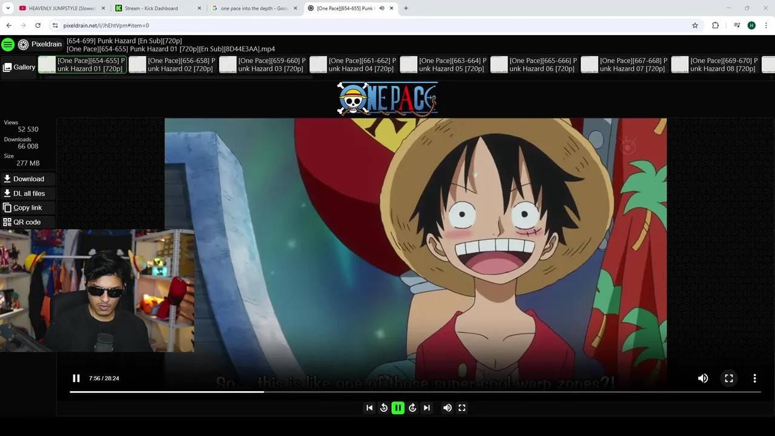This screenshot has height=436, width=775.
Task: Bookmark this page star icon
Action: (695, 25)
